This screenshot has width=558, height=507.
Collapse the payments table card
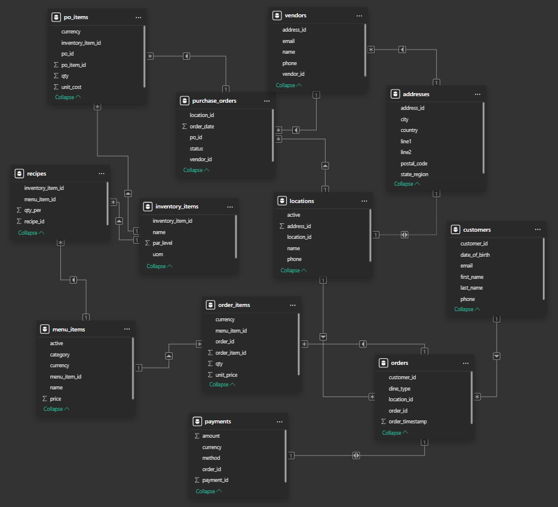pyautogui.click(x=209, y=491)
